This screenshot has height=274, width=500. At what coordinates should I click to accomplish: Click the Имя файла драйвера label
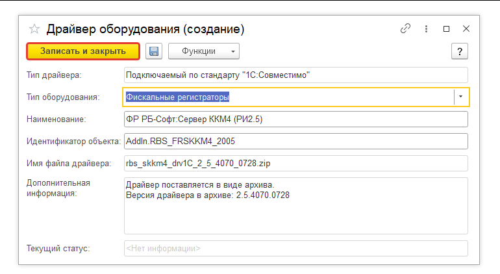69,164
